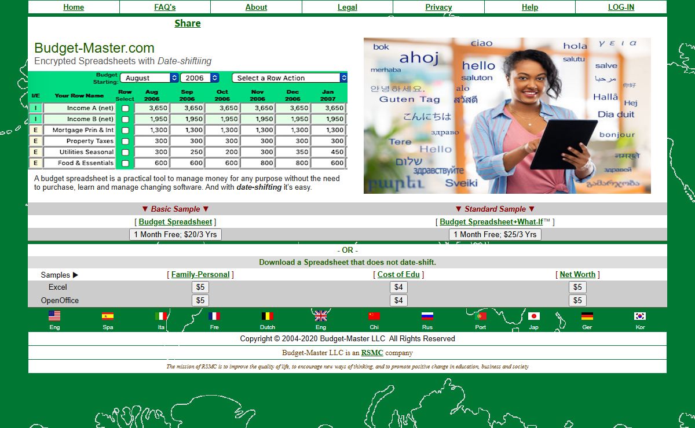Viewport: 695px width, 428px height.
Task: Open the Privacy navigation item
Action: point(438,7)
